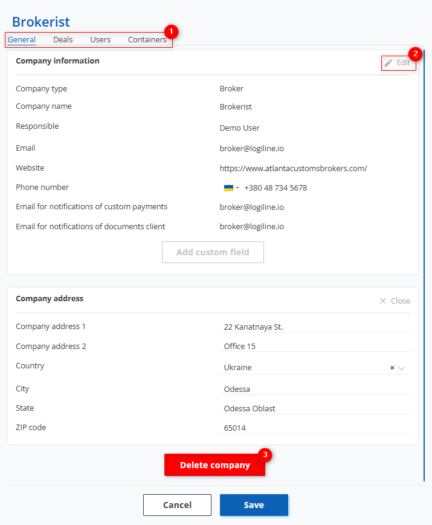Viewport: 432px width, 525px height.
Task: Click the Company information heading
Action: (57, 61)
